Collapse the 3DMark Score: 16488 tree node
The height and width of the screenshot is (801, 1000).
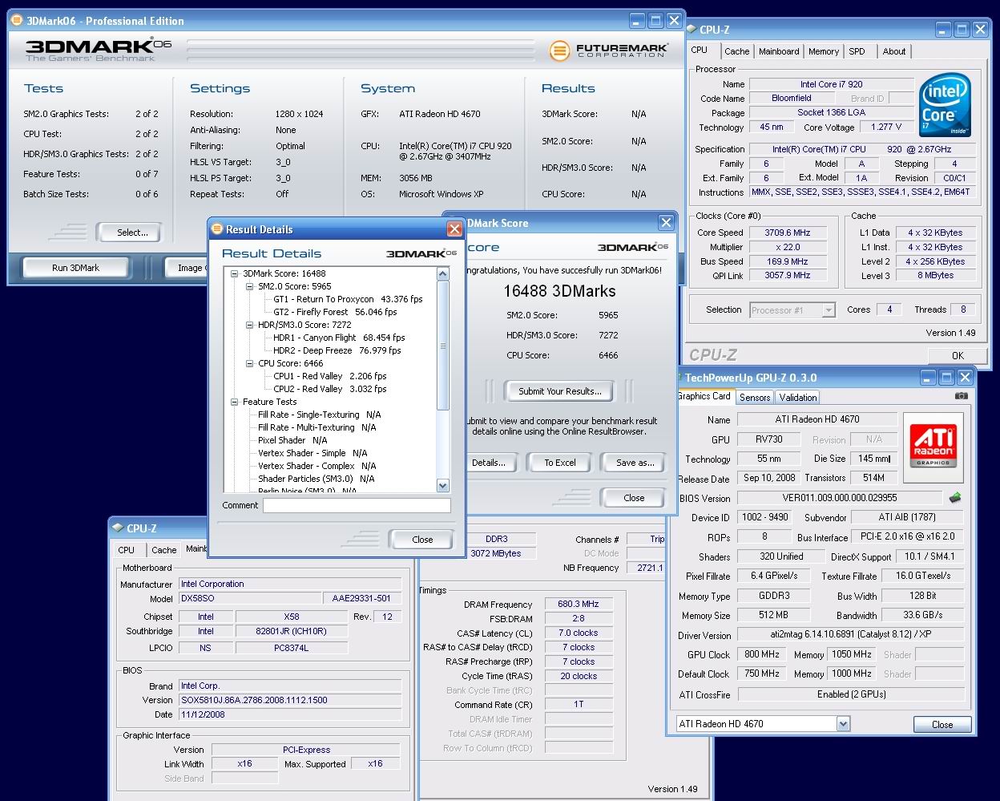point(235,273)
